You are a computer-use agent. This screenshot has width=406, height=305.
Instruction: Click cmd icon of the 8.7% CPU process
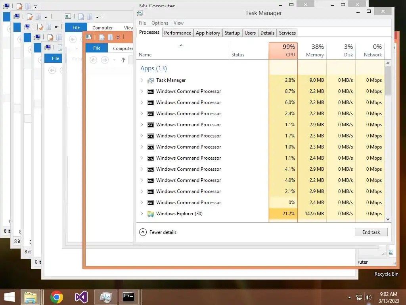[150, 92]
